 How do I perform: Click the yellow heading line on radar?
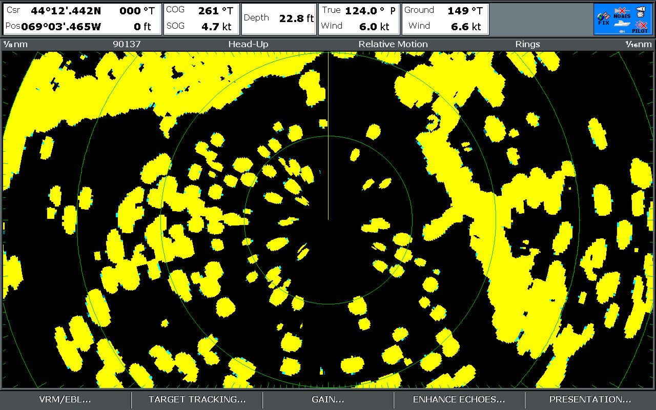(x=328, y=136)
